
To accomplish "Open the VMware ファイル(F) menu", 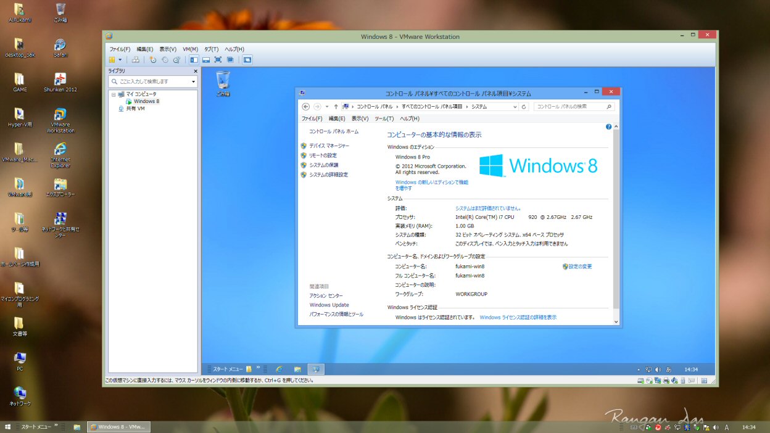I will click(x=120, y=49).
